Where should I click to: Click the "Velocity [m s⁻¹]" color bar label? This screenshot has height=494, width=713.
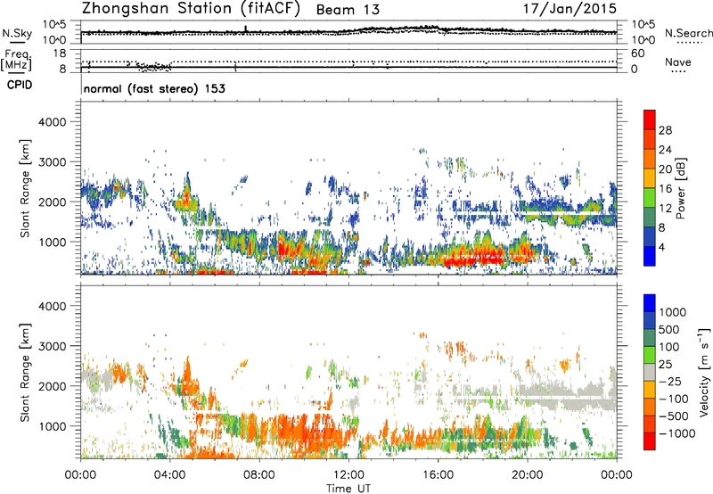[704, 372]
